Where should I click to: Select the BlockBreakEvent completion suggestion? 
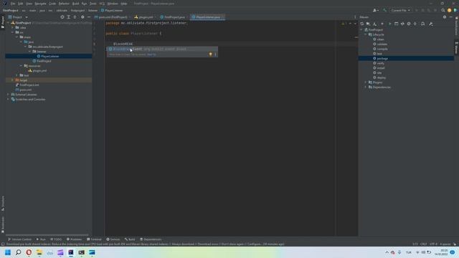(162, 49)
